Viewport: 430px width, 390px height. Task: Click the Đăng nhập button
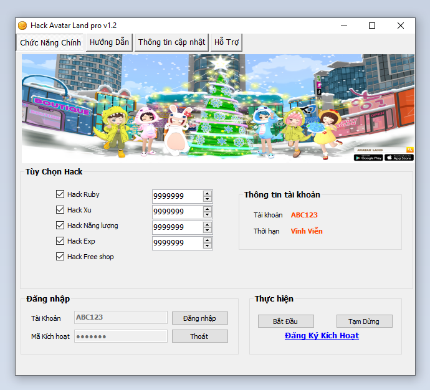[x=199, y=318]
